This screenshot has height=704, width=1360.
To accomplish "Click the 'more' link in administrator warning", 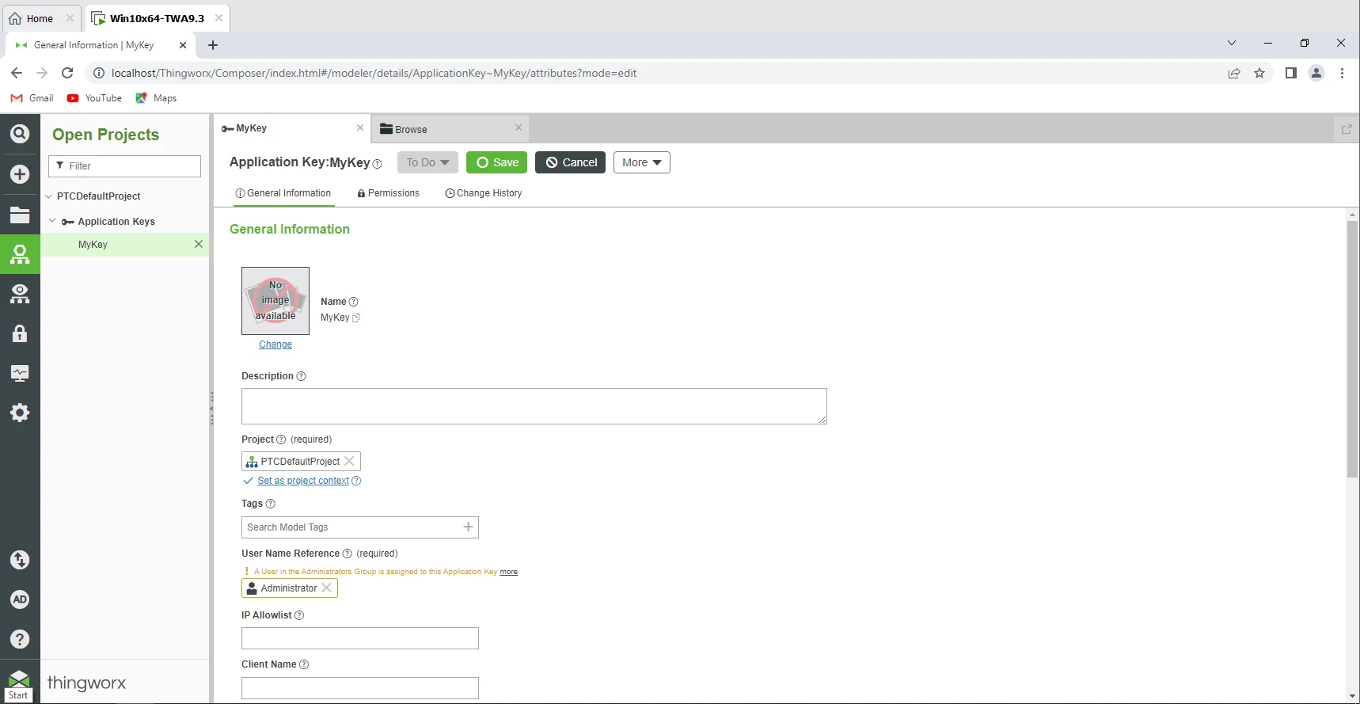I will click(508, 572).
